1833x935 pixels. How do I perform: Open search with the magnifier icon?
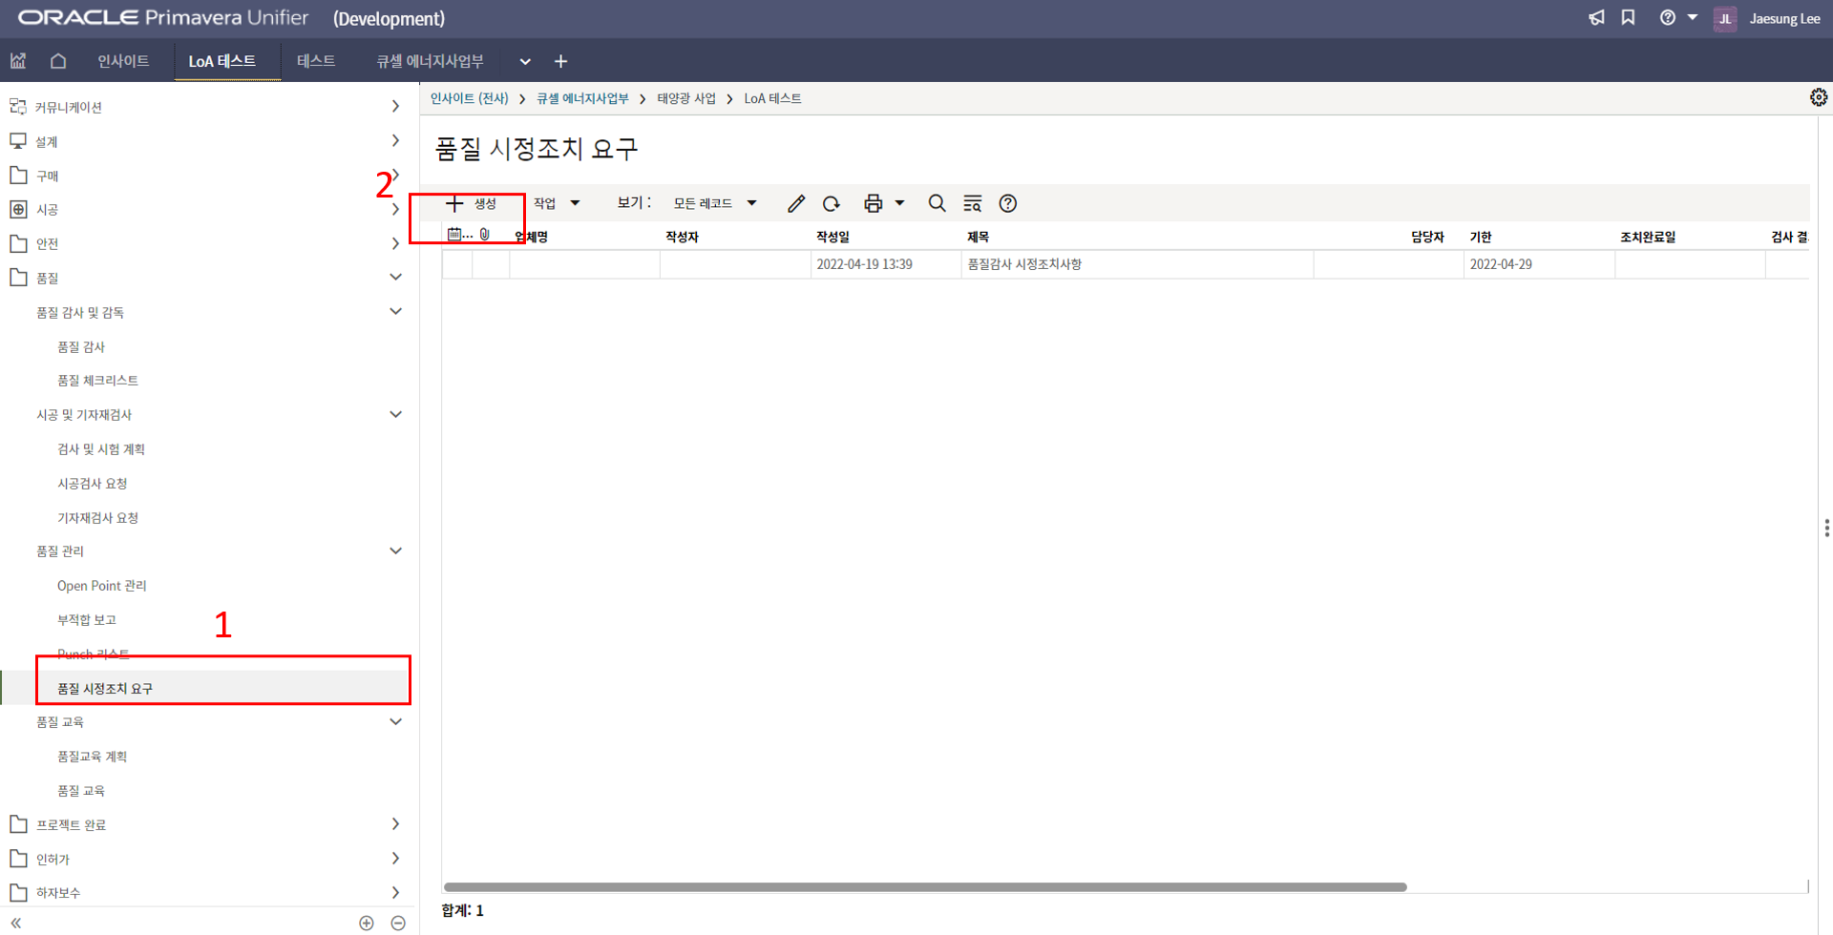938,203
